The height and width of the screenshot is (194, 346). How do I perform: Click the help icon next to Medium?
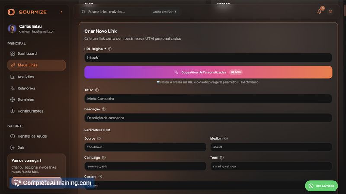pyautogui.click(x=226, y=138)
